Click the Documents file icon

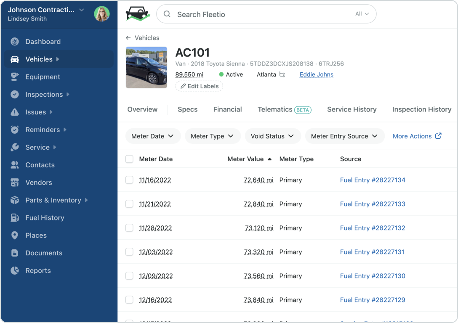(x=15, y=253)
